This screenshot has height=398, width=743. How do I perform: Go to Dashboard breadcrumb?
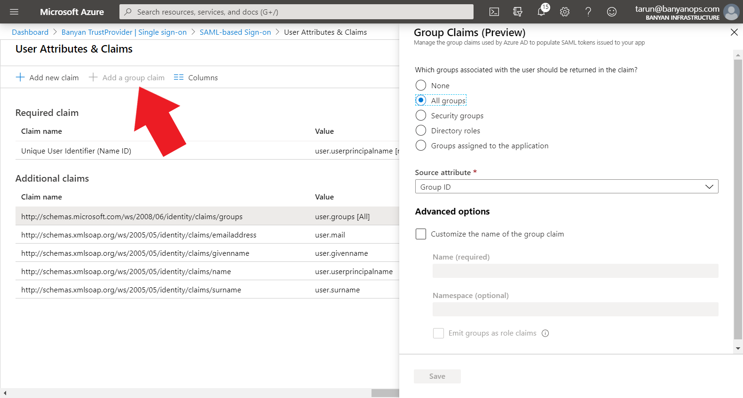click(30, 32)
